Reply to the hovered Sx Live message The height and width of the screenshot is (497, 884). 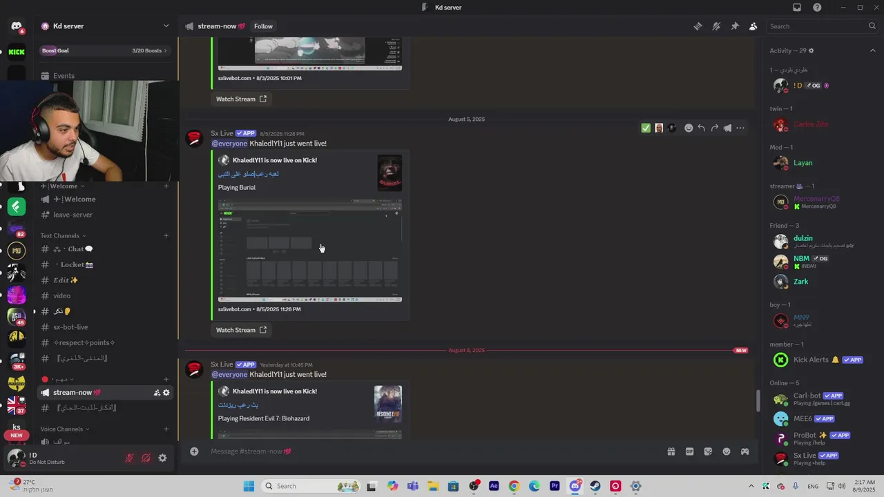coord(701,128)
